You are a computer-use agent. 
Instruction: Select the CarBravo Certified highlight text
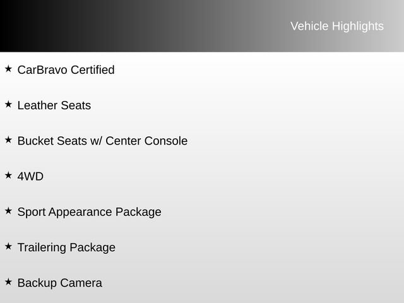66,70
